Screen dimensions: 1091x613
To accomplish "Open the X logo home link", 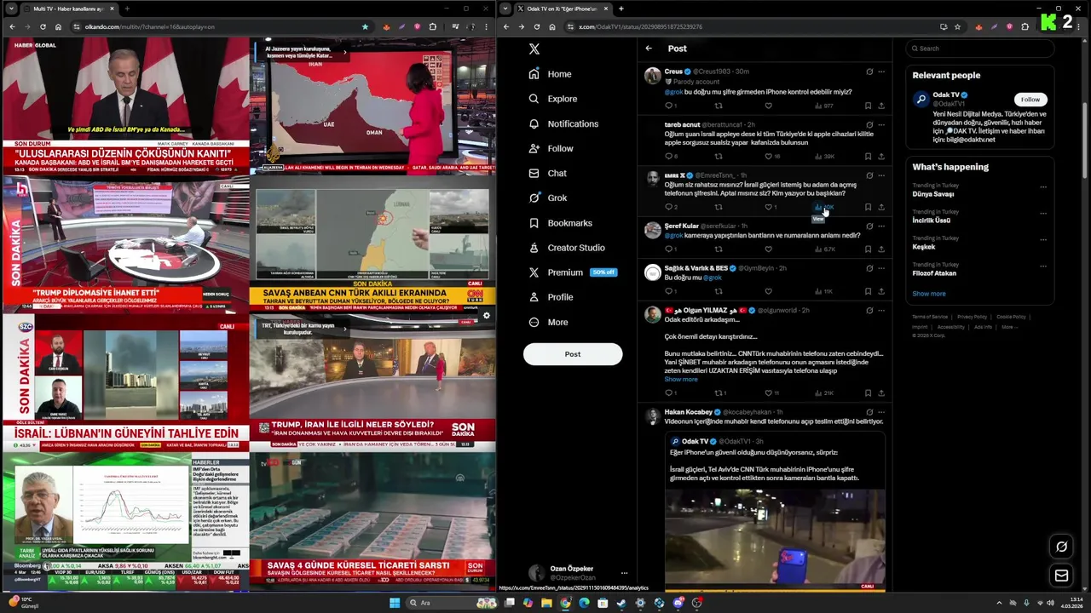I will coord(534,49).
